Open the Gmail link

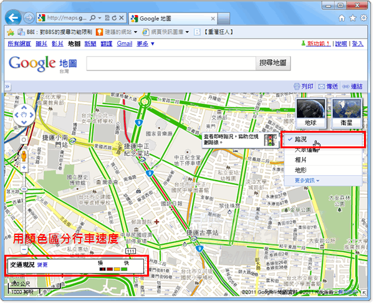[125, 44]
